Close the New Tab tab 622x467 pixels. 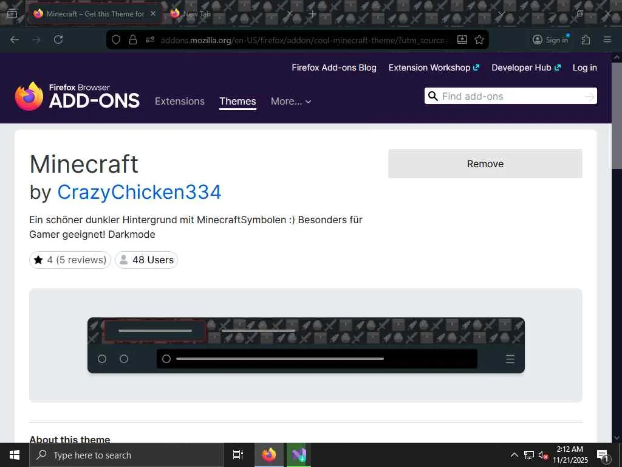coord(290,14)
